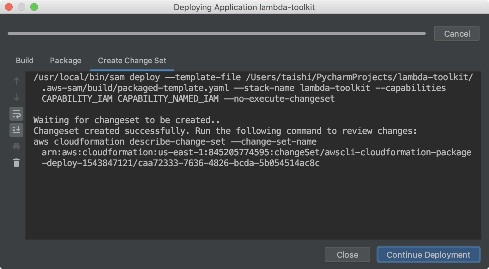Click the Deploying Application title bar

244,7
